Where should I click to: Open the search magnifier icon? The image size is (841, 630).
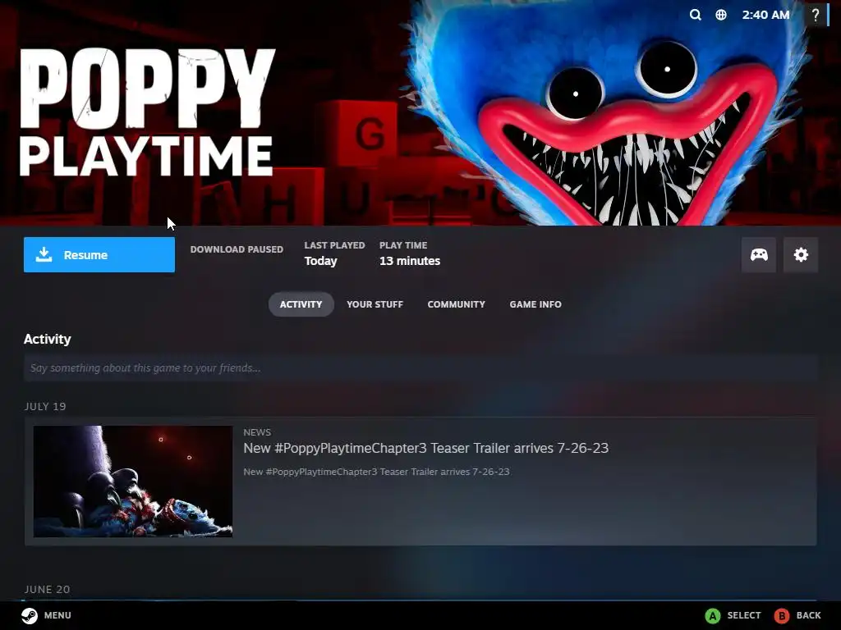[x=695, y=15]
